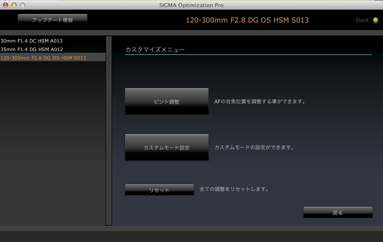Click the SIGMA Optimization Pro title text
Image resolution: width=383 pixels, height=242 pixels.
coord(191,5)
